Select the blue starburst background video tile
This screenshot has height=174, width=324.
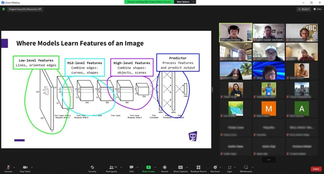click(x=269, y=71)
